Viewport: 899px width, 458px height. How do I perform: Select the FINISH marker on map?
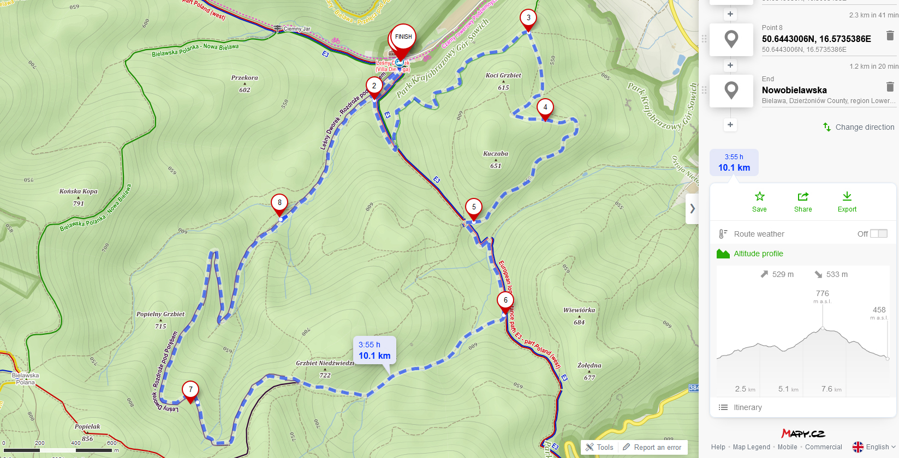403,40
